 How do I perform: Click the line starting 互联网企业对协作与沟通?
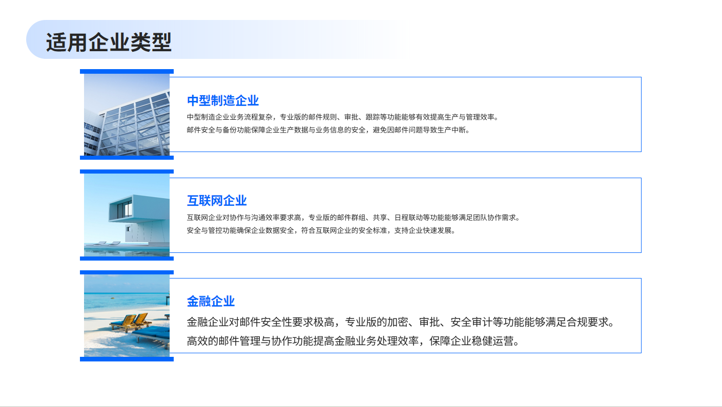pos(354,218)
